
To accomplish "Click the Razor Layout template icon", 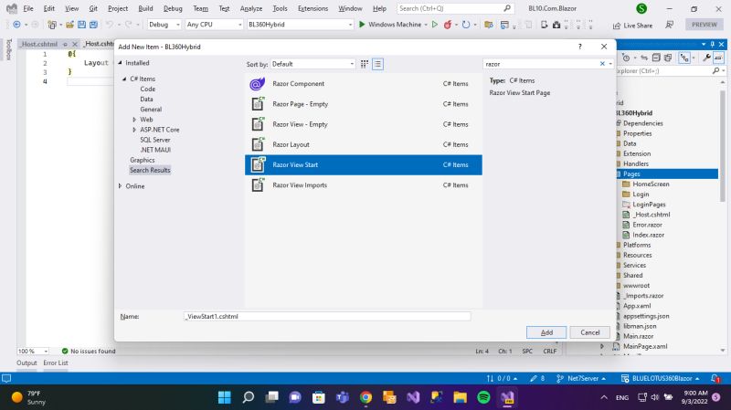I will point(258,144).
